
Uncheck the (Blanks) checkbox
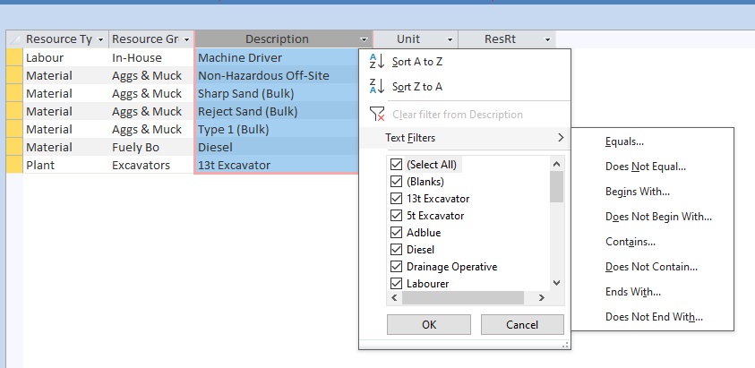tap(396, 182)
